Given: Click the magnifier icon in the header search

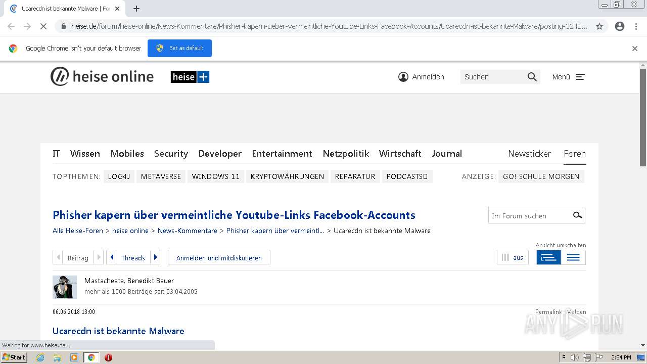Looking at the screenshot, I should click(532, 77).
